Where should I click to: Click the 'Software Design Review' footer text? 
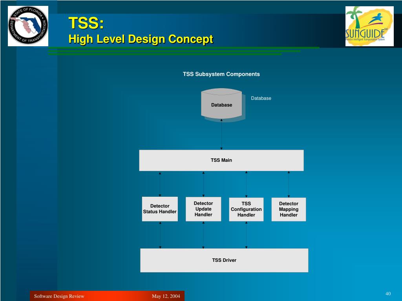[59, 296]
